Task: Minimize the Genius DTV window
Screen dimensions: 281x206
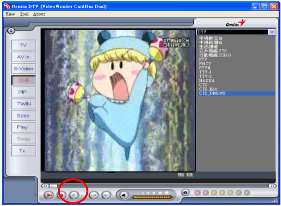Action: tap(256, 7)
